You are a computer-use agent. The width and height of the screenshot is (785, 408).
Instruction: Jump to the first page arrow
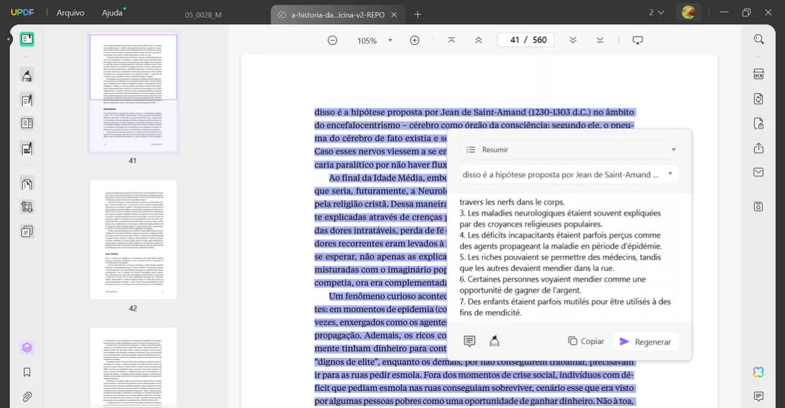pos(451,40)
